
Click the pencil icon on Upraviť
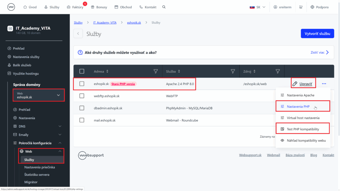click(x=294, y=84)
